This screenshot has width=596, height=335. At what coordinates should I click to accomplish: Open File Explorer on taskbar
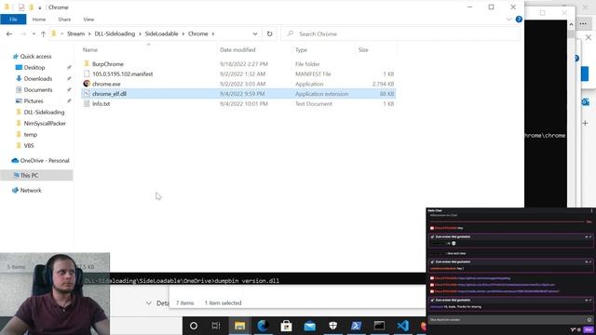(x=239, y=326)
